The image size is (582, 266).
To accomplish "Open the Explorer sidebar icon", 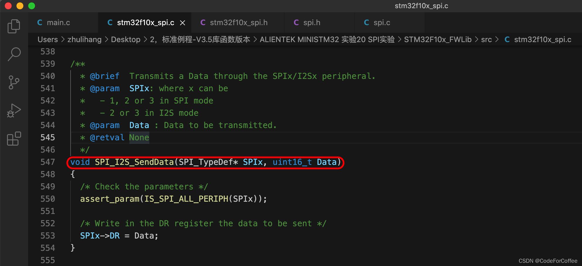I will [14, 26].
